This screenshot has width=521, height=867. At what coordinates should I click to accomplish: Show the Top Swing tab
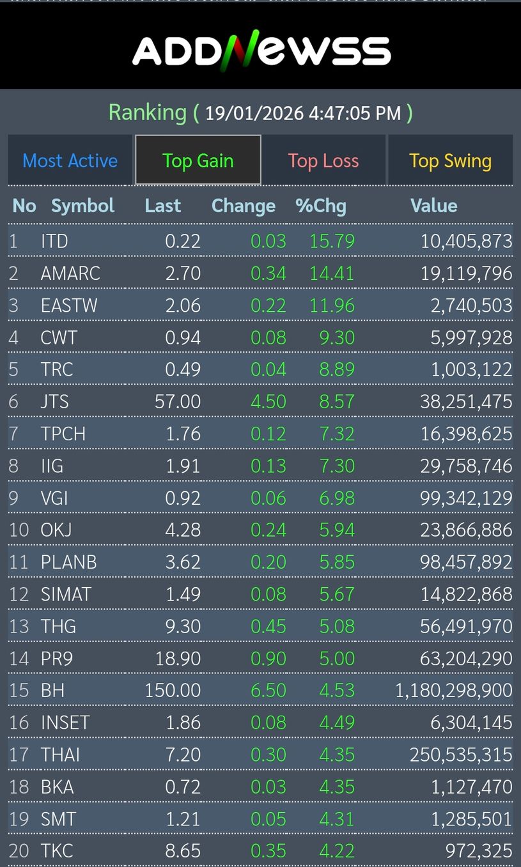pos(450,160)
